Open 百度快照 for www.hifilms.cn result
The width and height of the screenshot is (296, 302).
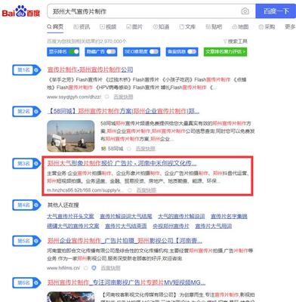pyautogui.click(x=110, y=268)
